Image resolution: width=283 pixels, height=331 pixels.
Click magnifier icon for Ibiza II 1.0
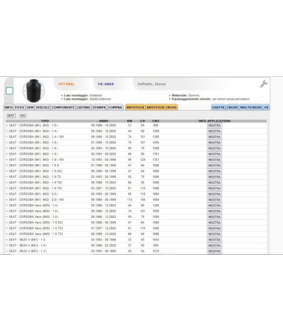coord(7,240)
